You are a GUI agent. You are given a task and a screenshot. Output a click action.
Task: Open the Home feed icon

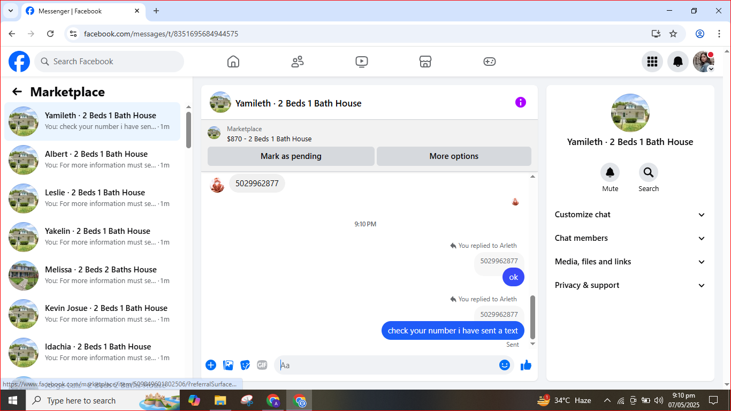(x=233, y=62)
